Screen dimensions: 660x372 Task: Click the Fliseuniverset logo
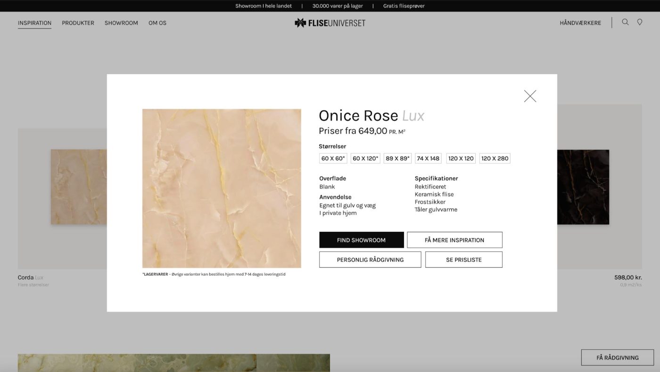point(330,23)
